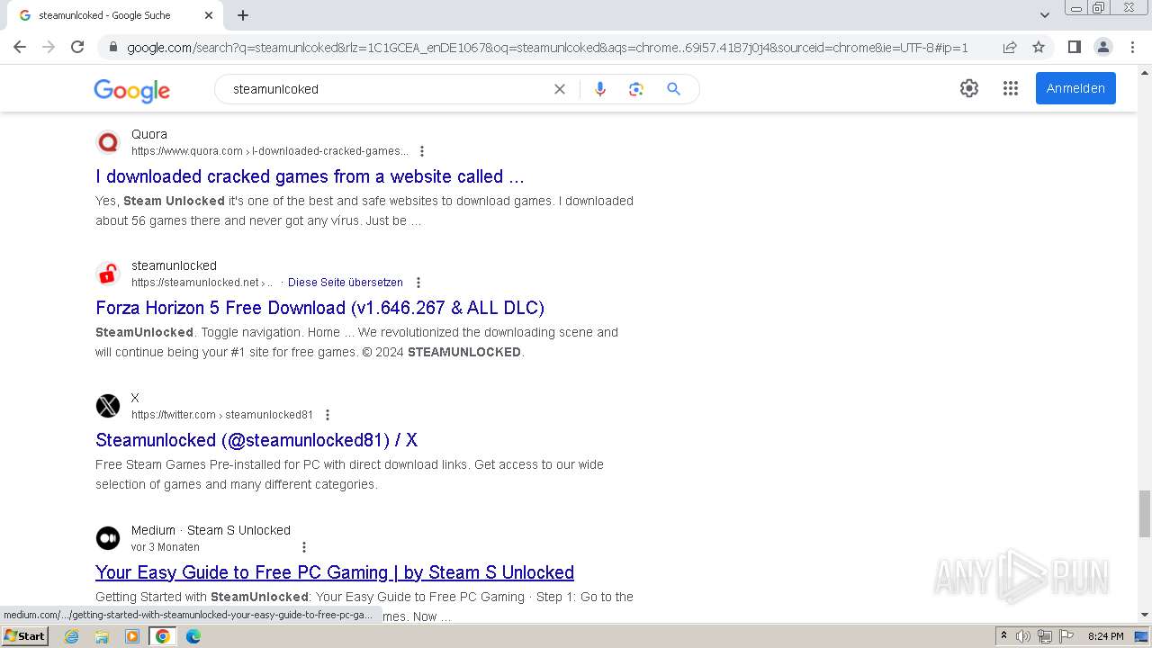Viewport: 1152px width, 648px height.
Task: Click the twitter.com › steamunlocked81 URL
Action: [222, 415]
